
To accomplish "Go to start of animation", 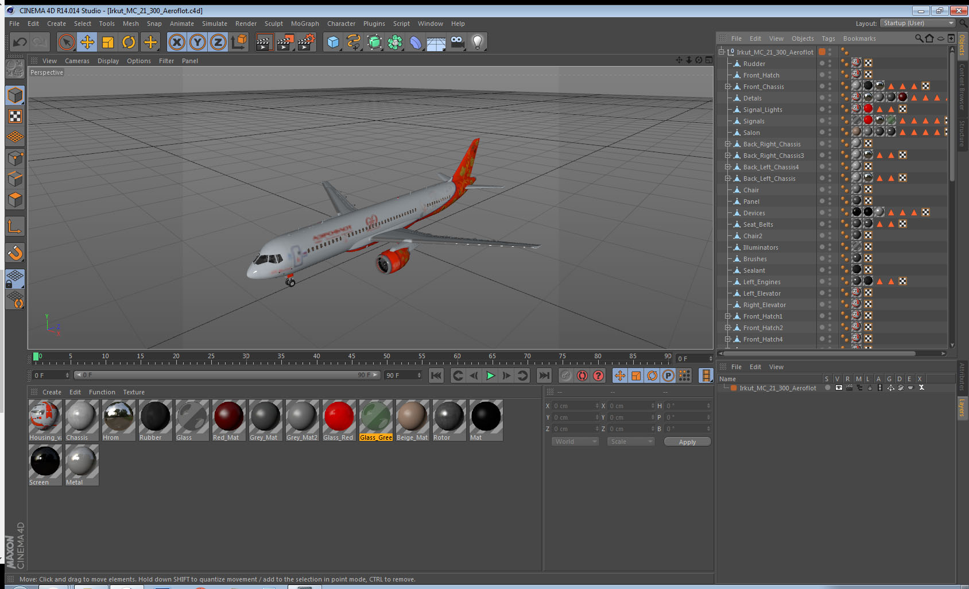I will 436,375.
